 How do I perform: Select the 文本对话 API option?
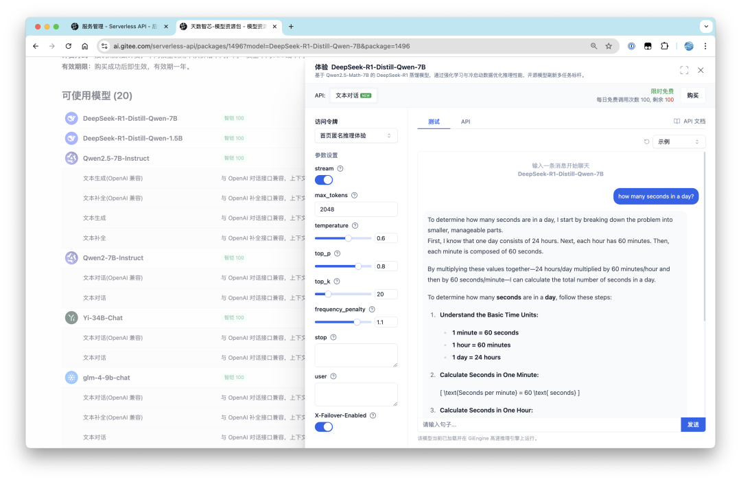click(353, 95)
